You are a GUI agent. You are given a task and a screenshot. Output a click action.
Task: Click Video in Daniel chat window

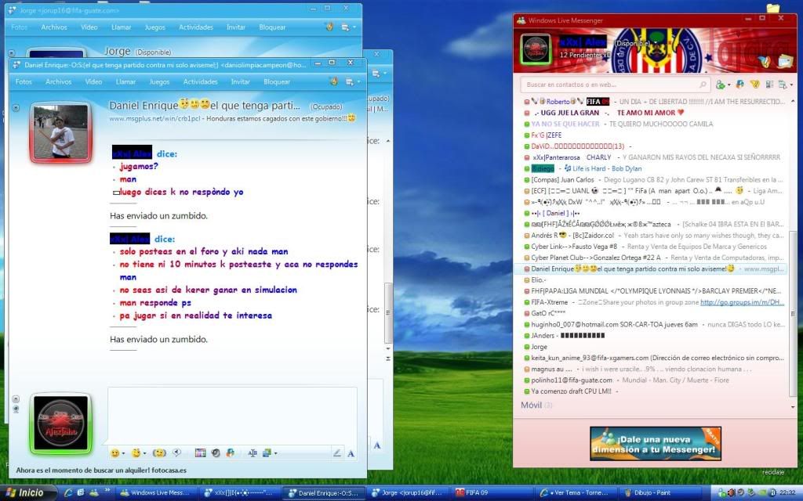93,81
